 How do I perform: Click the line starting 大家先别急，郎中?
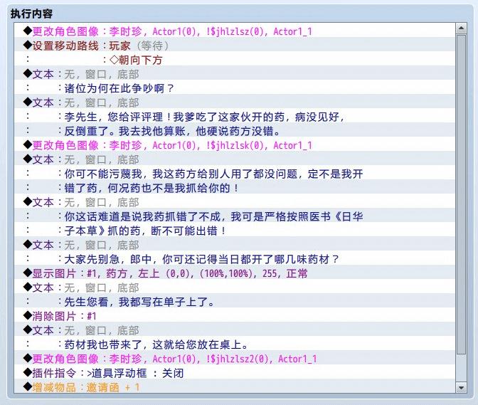click(x=202, y=259)
